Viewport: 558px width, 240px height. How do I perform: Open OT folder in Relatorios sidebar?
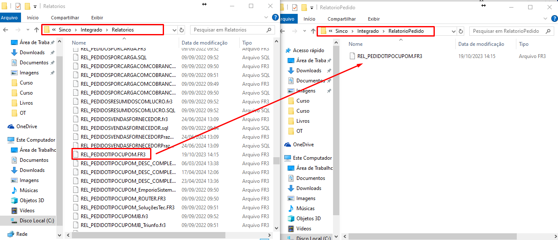click(x=23, y=113)
